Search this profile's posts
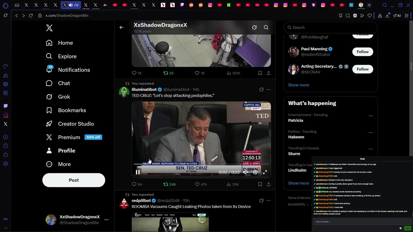Image resolution: width=413 pixels, height=232 pixels. [266, 27]
